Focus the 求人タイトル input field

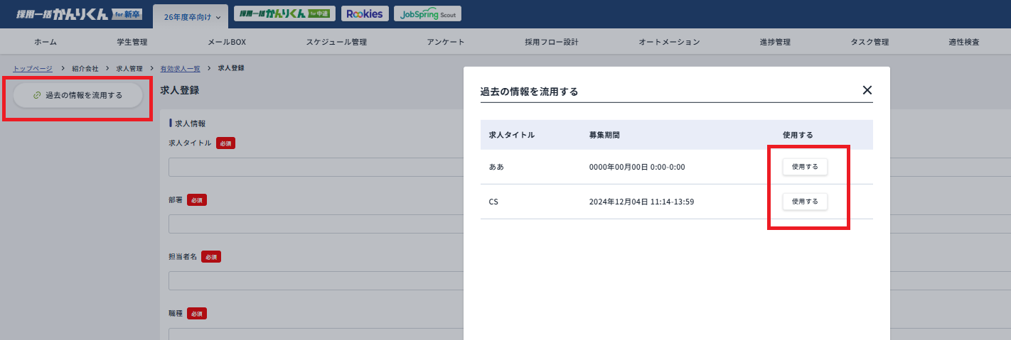316,167
